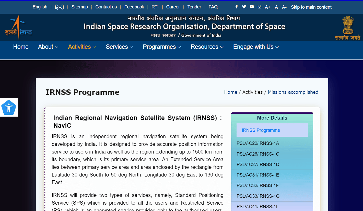Click the Government of India subtitle

click(201, 35)
